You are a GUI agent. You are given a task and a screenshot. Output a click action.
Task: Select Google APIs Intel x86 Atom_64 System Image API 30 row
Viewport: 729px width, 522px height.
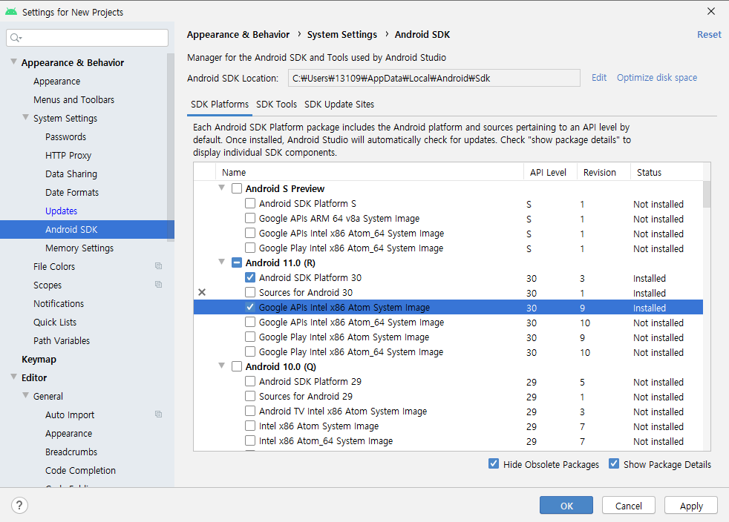448,323
